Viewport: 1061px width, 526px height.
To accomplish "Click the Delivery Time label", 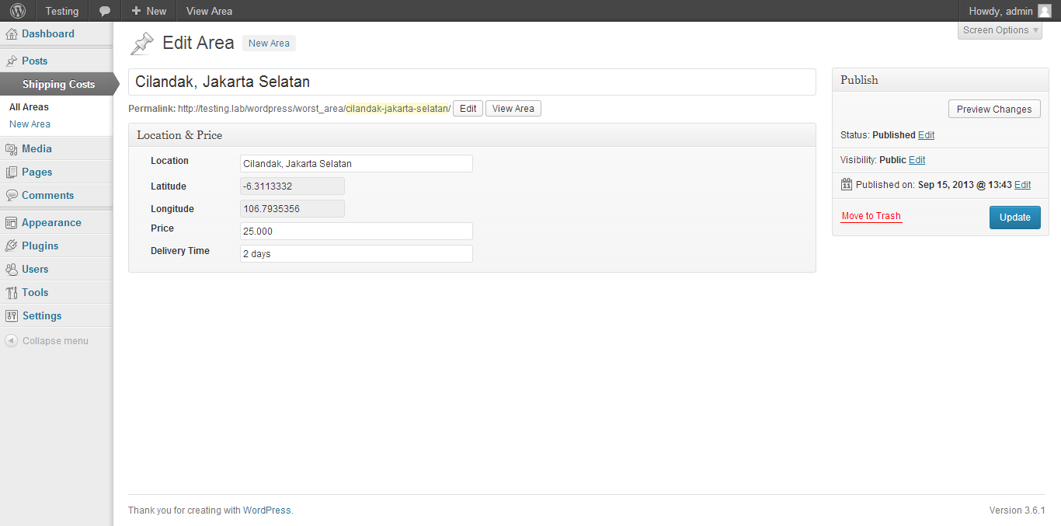I will point(180,251).
